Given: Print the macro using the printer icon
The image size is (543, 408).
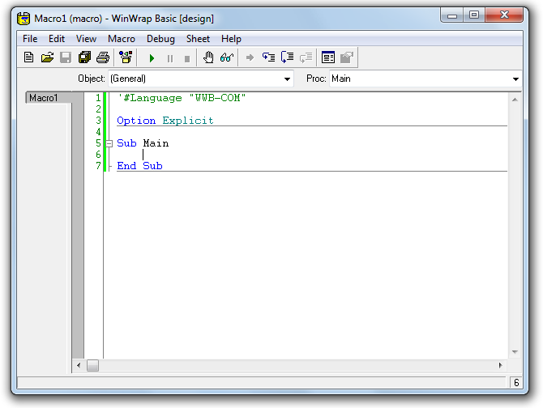Looking at the screenshot, I should click(103, 57).
